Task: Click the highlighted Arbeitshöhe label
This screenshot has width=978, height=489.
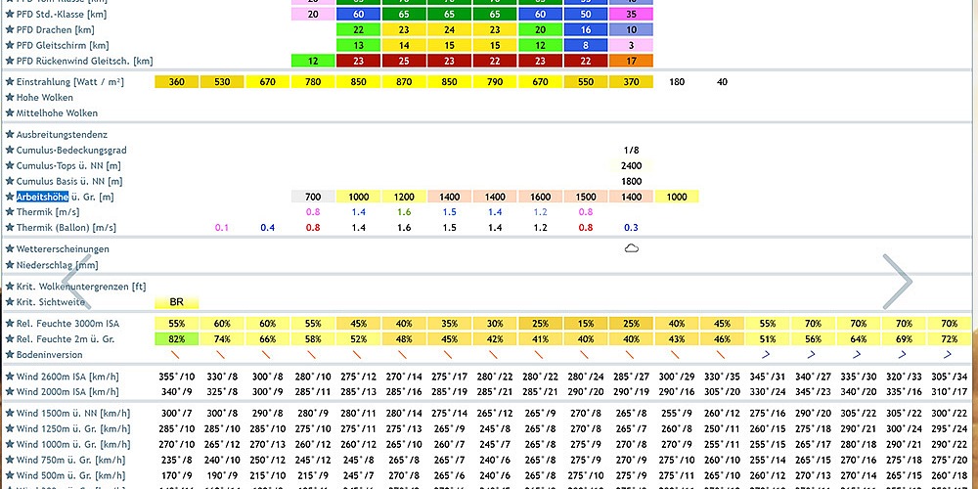Action: pos(42,197)
